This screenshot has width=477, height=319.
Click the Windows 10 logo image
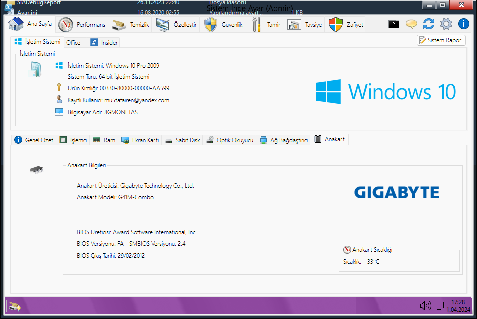pyautogui.click(x=386, y=92)
